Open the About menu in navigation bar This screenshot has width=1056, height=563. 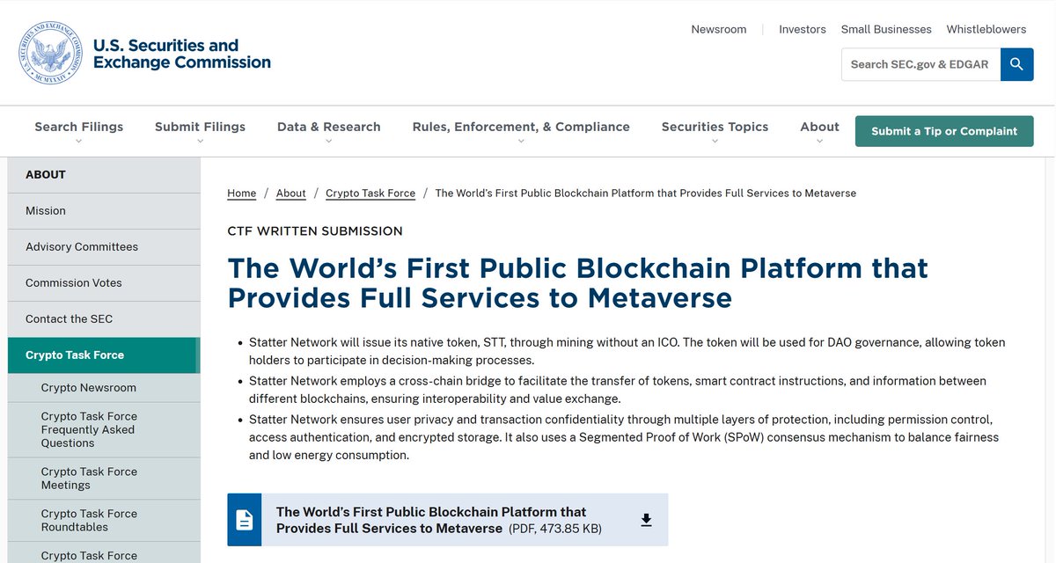(820, 127)
